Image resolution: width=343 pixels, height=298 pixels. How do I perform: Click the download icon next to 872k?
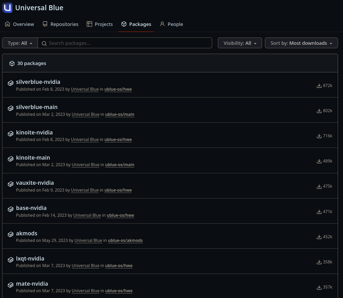pos(319,86)
